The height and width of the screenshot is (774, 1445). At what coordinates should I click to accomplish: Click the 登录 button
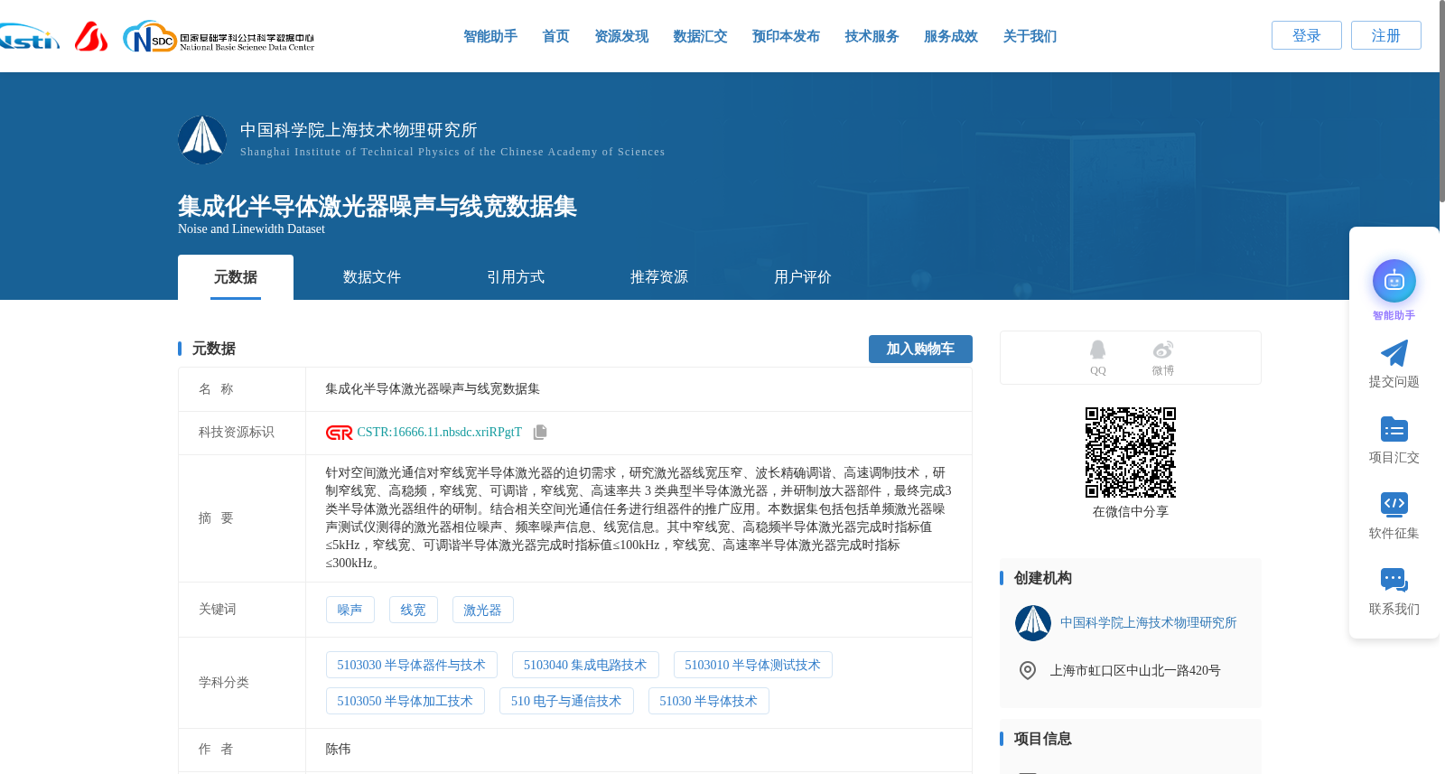coord(1307,35)
